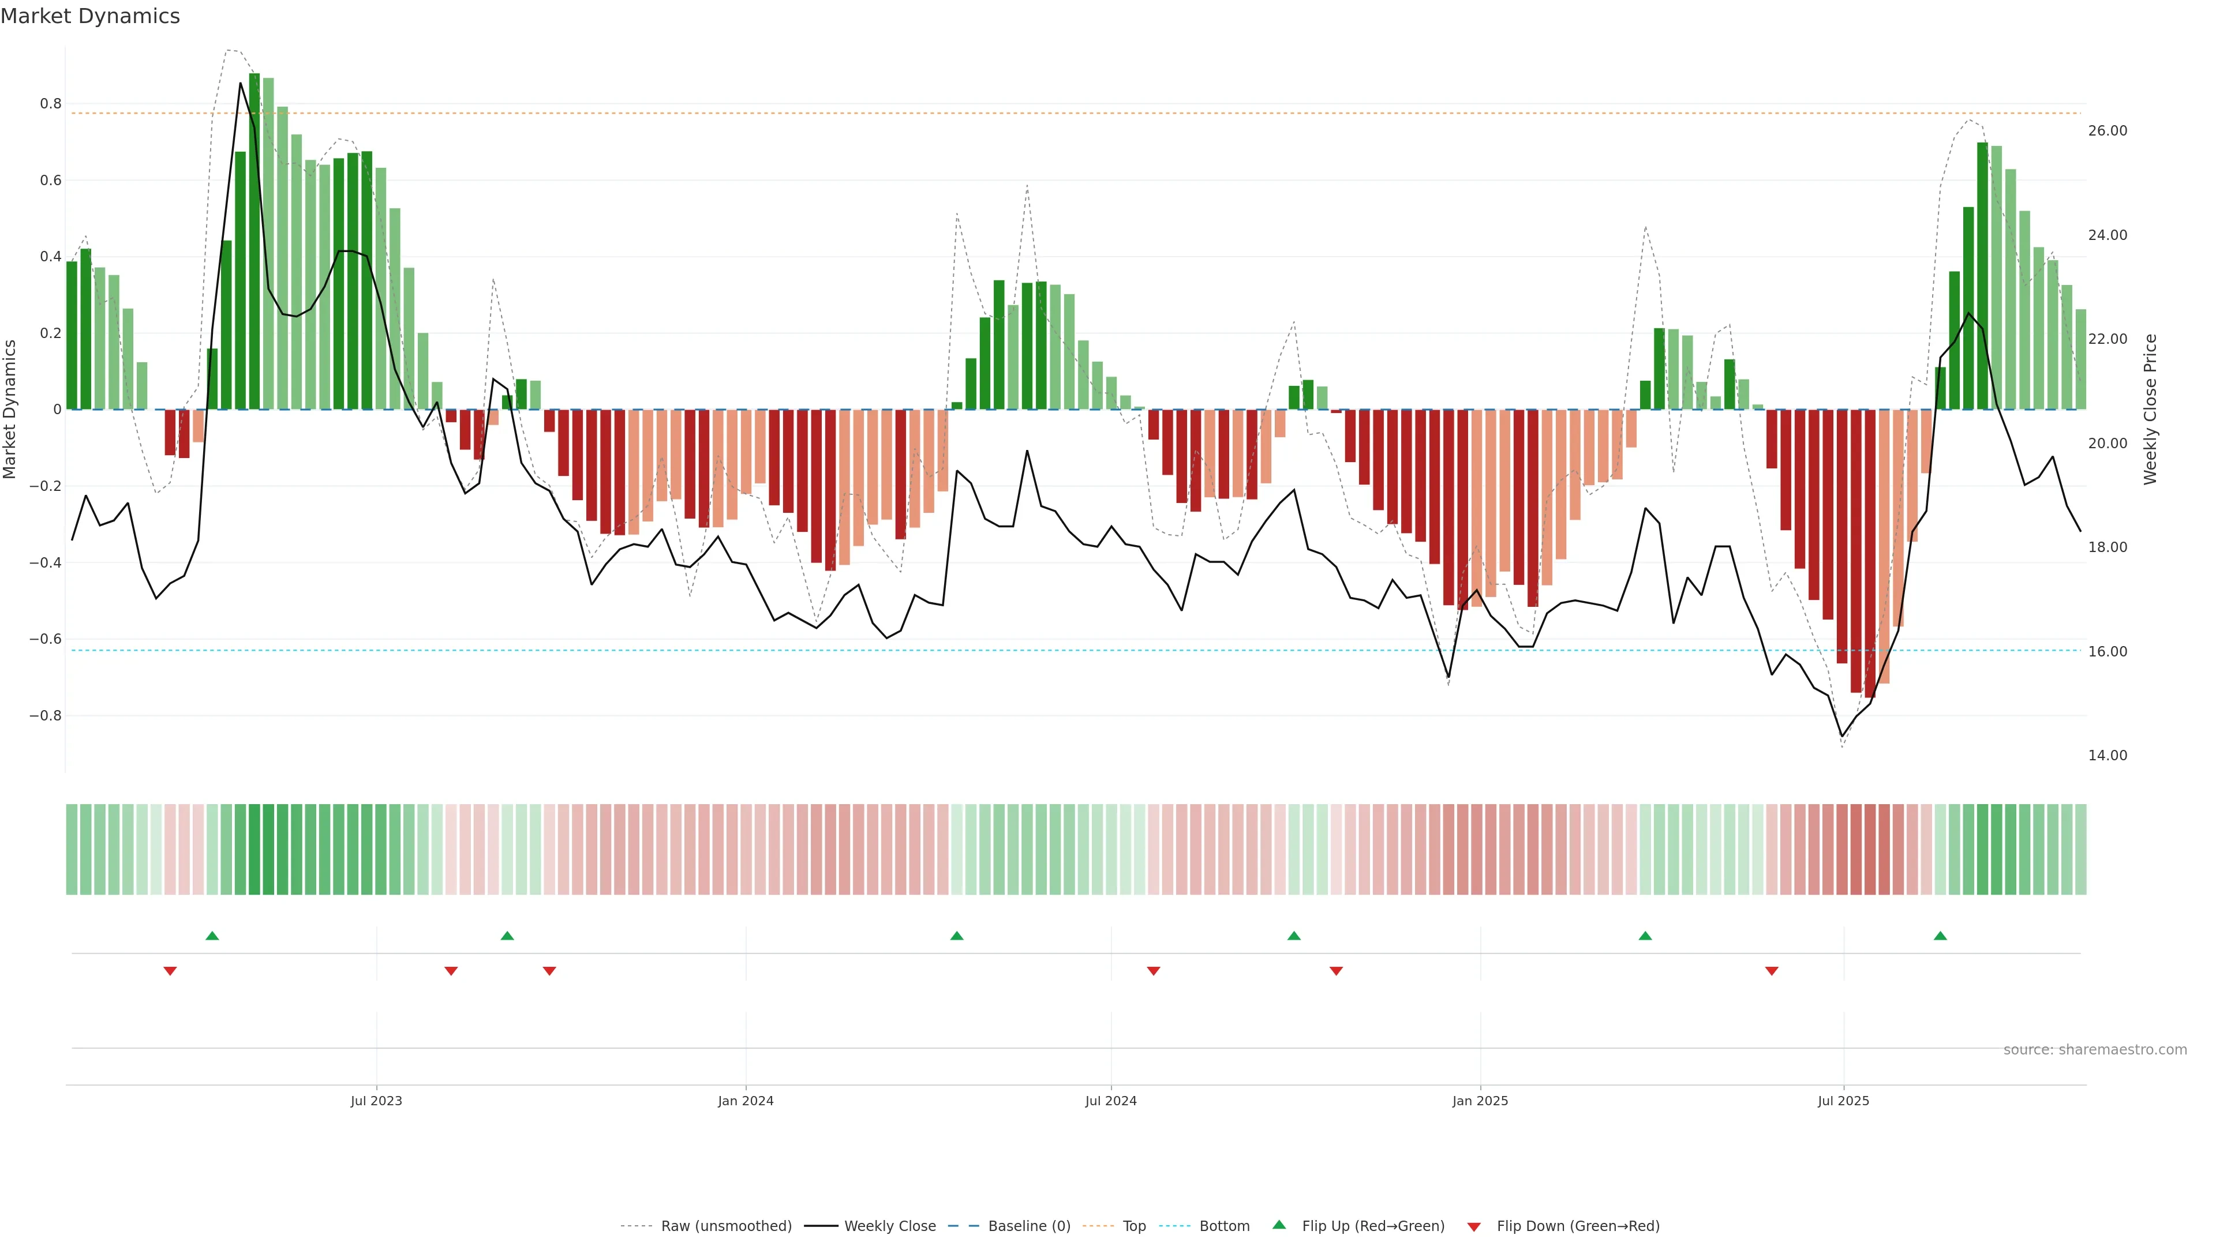Click the source: sharemaestro.com text
Viewport: 2216px width, 1246px height.
coord(2095,1050)
